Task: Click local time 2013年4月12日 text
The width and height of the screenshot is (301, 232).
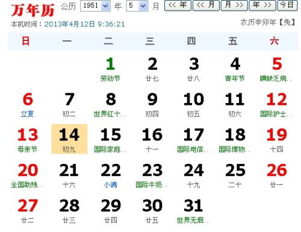Action: (x=84, y=24)
